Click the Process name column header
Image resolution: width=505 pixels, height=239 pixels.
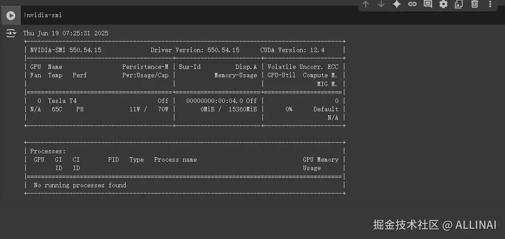pos(176,159)
